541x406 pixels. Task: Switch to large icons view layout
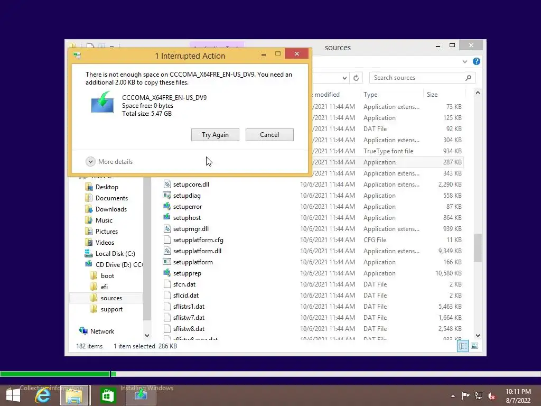[x=474, y=346]
